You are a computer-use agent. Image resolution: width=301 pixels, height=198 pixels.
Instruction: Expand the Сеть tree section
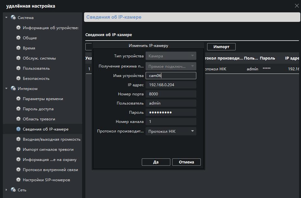point(6,190)
